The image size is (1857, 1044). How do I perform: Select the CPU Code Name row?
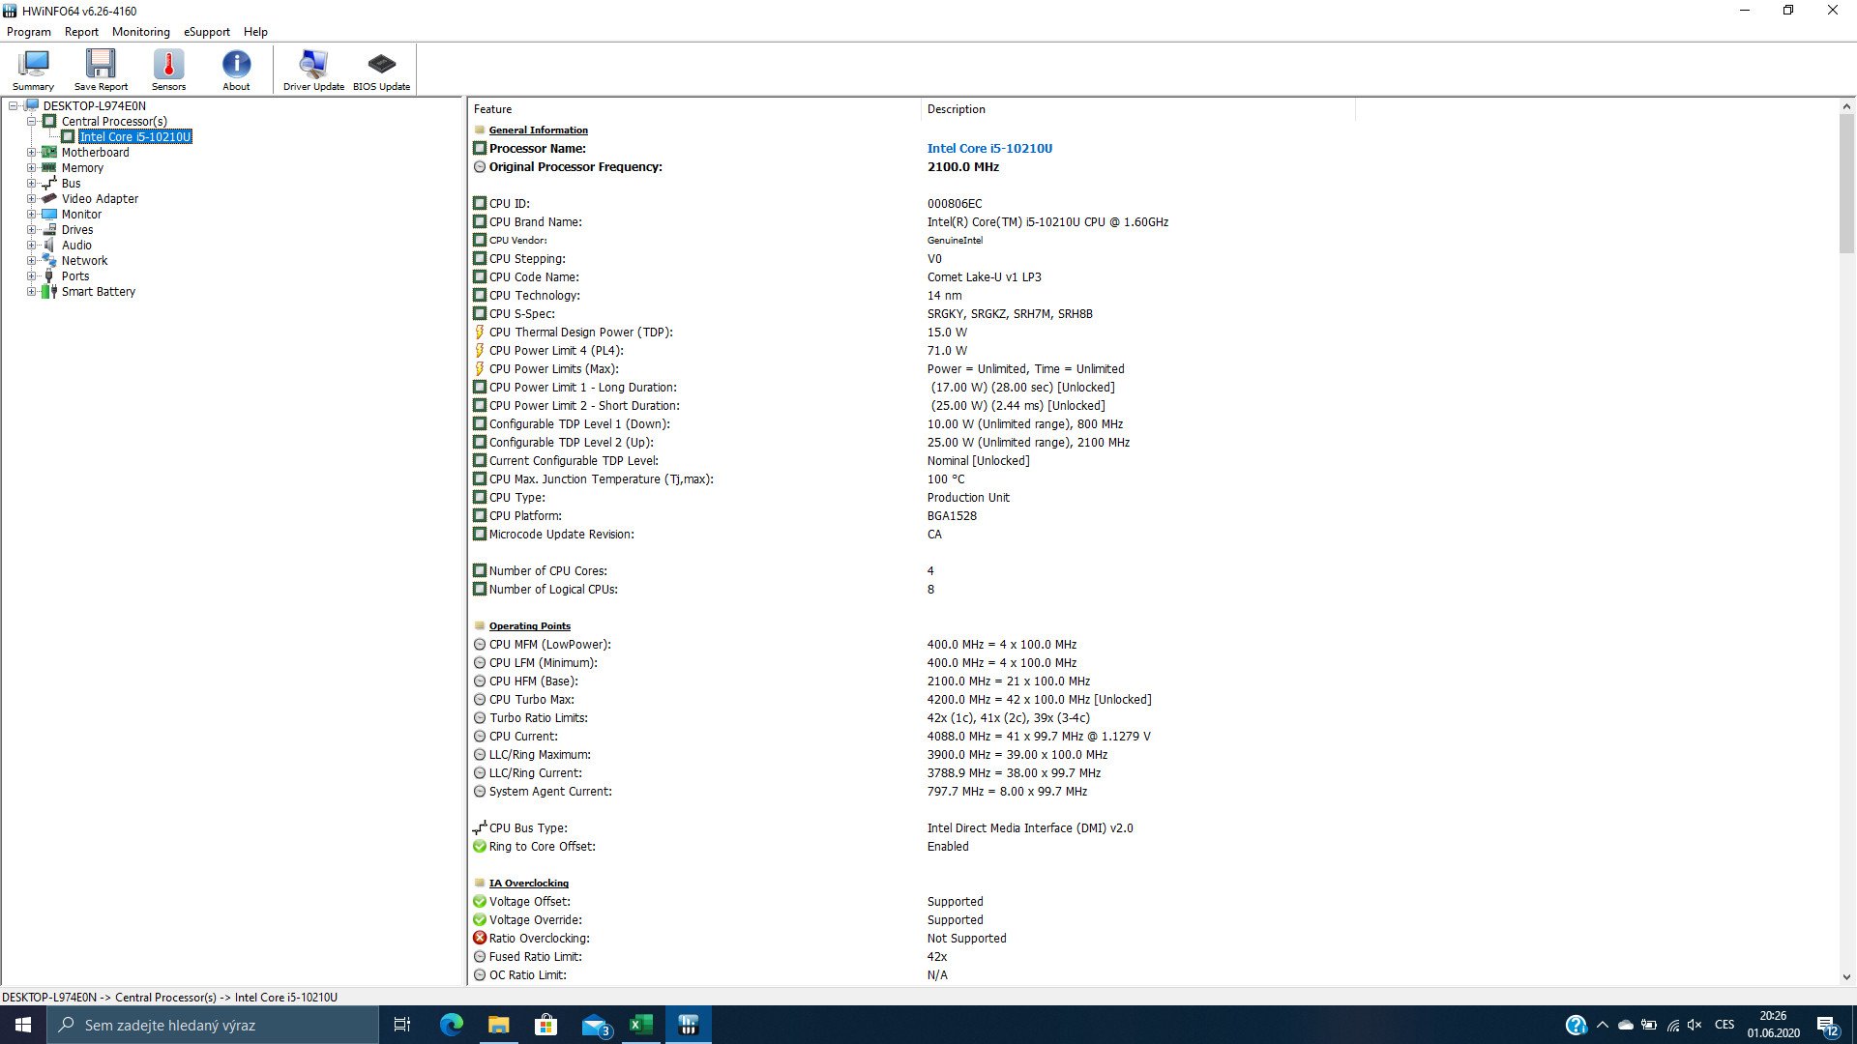[x=1151, y=277]
